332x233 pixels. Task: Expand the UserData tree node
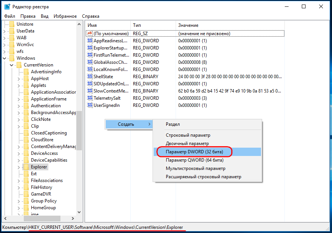[x=5, y=31]
